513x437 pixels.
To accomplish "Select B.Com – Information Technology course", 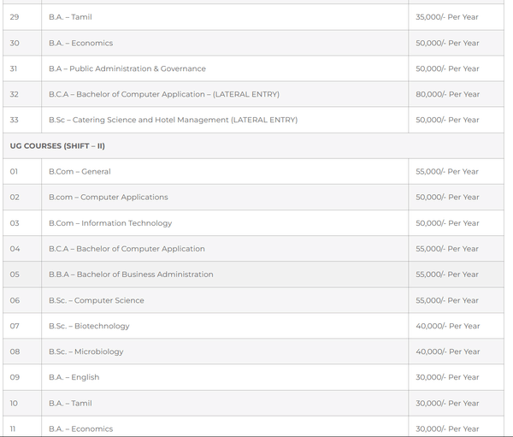I will pos(110,223).
